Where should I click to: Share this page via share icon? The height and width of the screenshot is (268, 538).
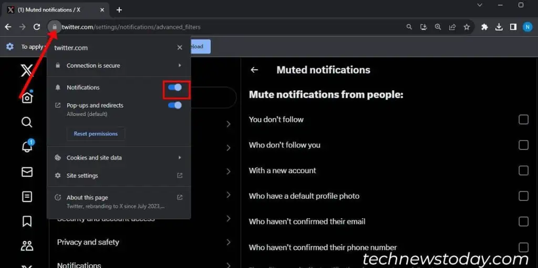[x=452, y=27]
